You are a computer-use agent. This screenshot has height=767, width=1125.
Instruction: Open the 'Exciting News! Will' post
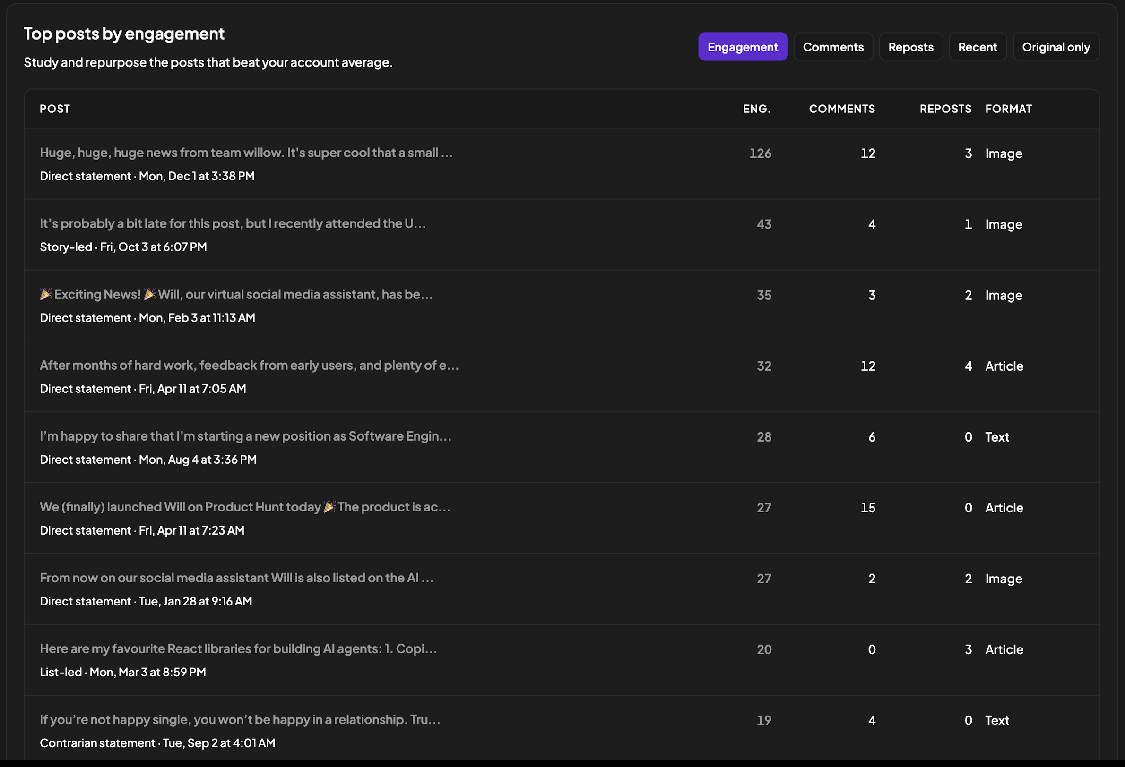[x=236, y=295]
